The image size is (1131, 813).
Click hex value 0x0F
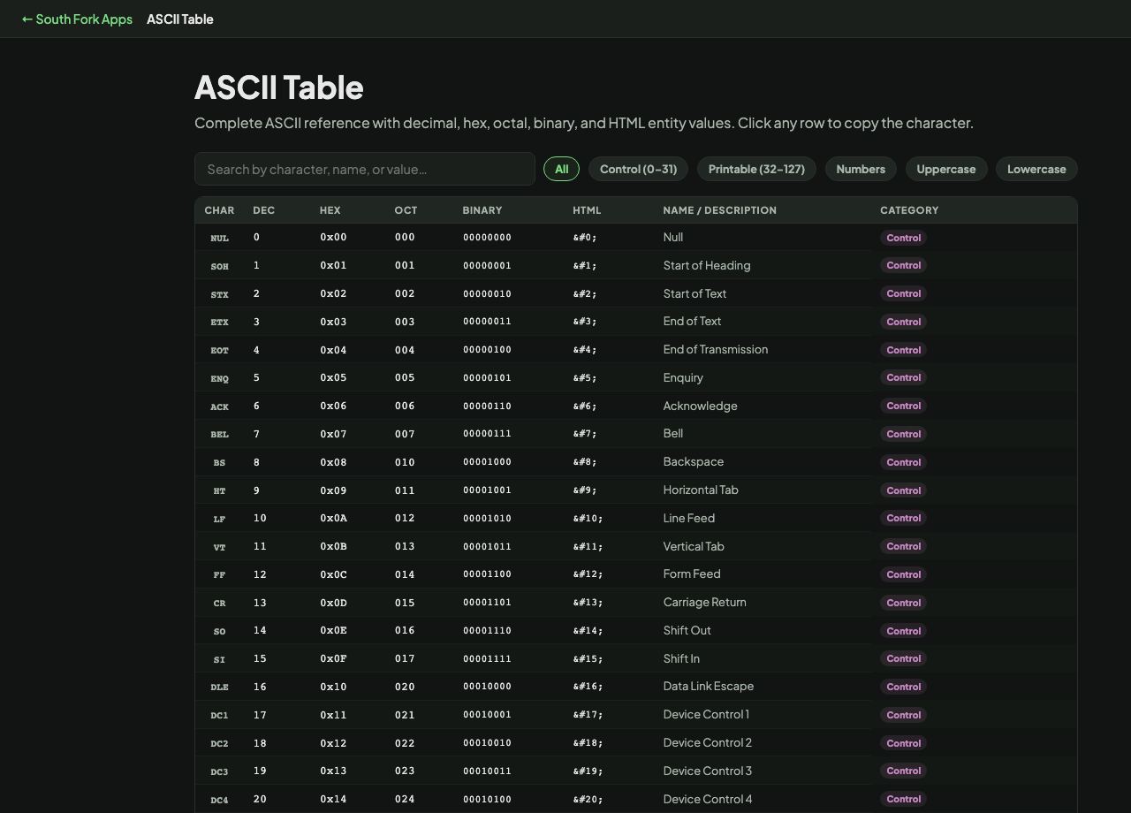pyautogui.click(x=333, y=658)
